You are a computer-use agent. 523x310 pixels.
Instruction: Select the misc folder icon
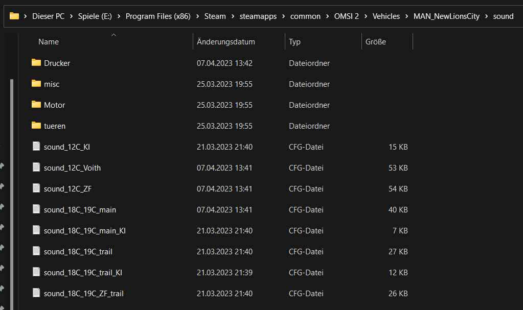coord(36,84)
